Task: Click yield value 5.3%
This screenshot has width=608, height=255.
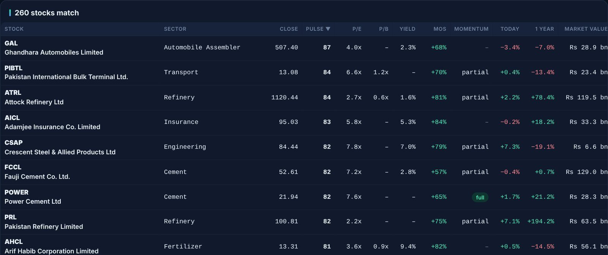Action: pyautogui.click(x=408, y=122)
